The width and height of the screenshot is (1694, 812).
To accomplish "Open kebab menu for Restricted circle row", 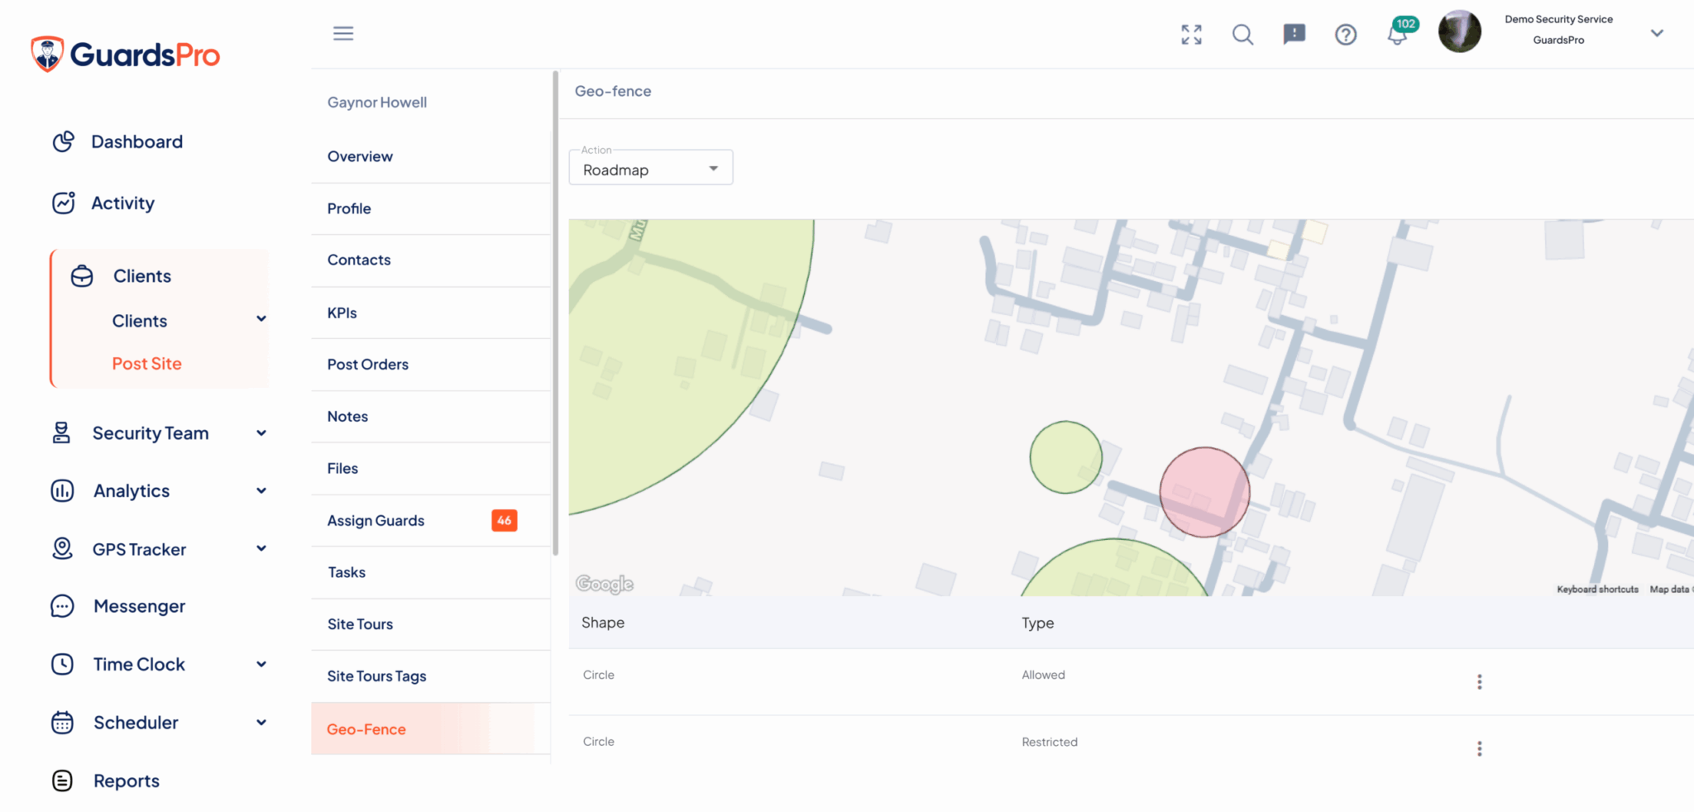I will tap(1479, 748).
